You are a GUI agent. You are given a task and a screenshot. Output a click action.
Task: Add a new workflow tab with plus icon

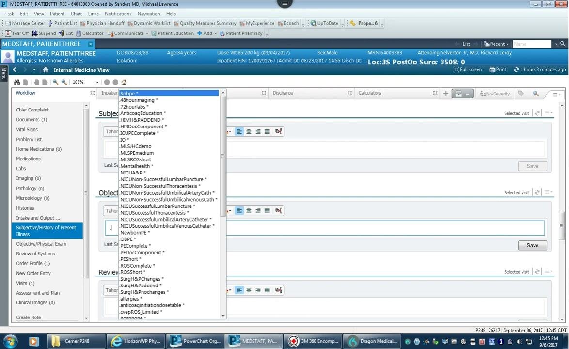tap(445, 94)
